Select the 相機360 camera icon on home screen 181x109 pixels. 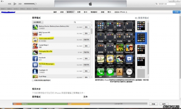[x=110, y=59]
